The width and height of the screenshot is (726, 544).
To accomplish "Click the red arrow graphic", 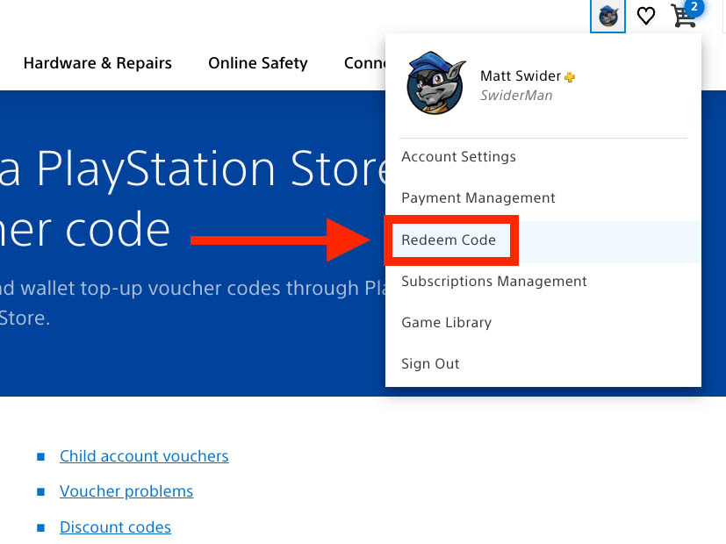I will [x=281, y=239].
